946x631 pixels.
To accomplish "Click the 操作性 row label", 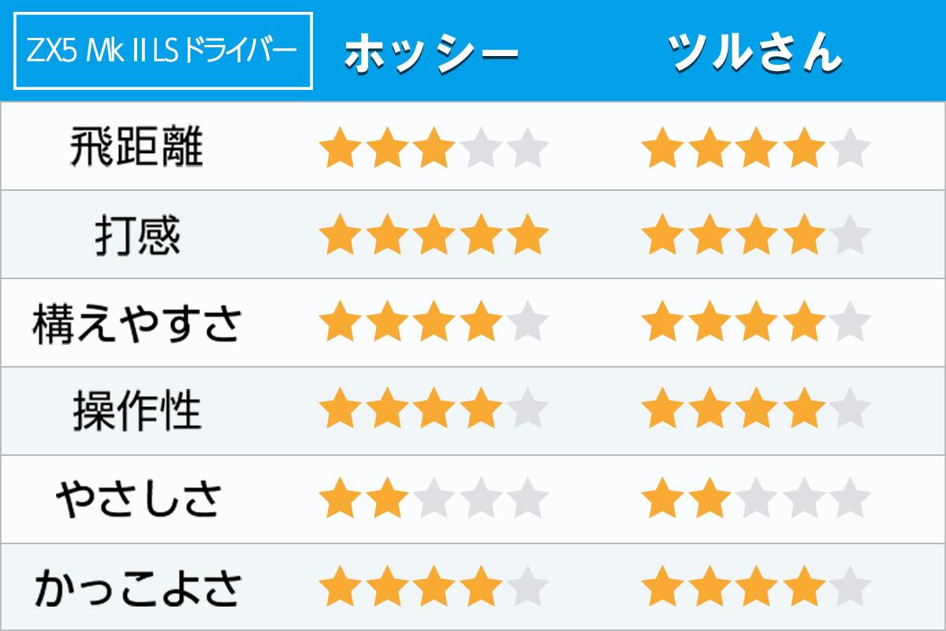I will (136, 412).
